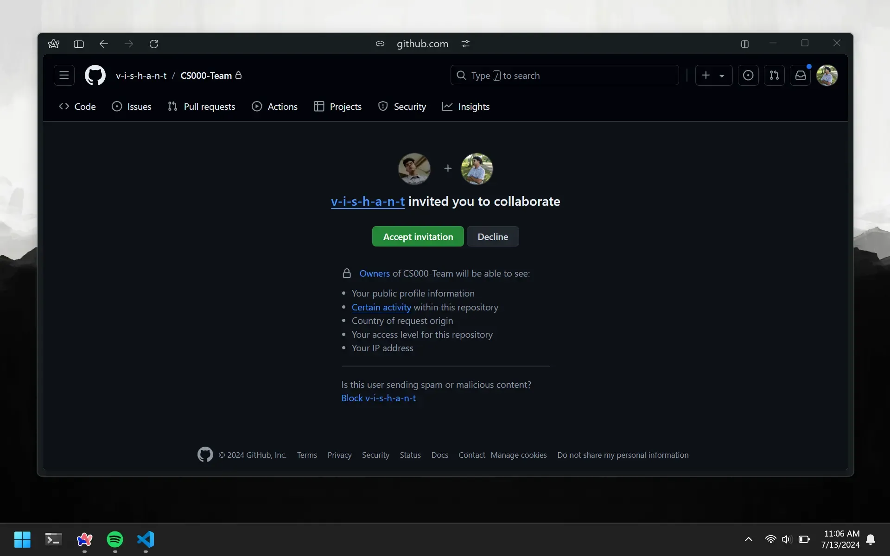Open the hamburger navigation menu
The width and height of the screenshot is (890, 556).
(64, 75)
